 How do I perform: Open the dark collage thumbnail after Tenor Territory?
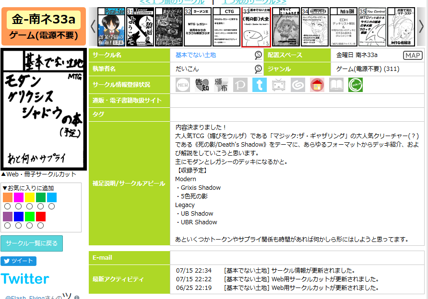pos(169,27)
